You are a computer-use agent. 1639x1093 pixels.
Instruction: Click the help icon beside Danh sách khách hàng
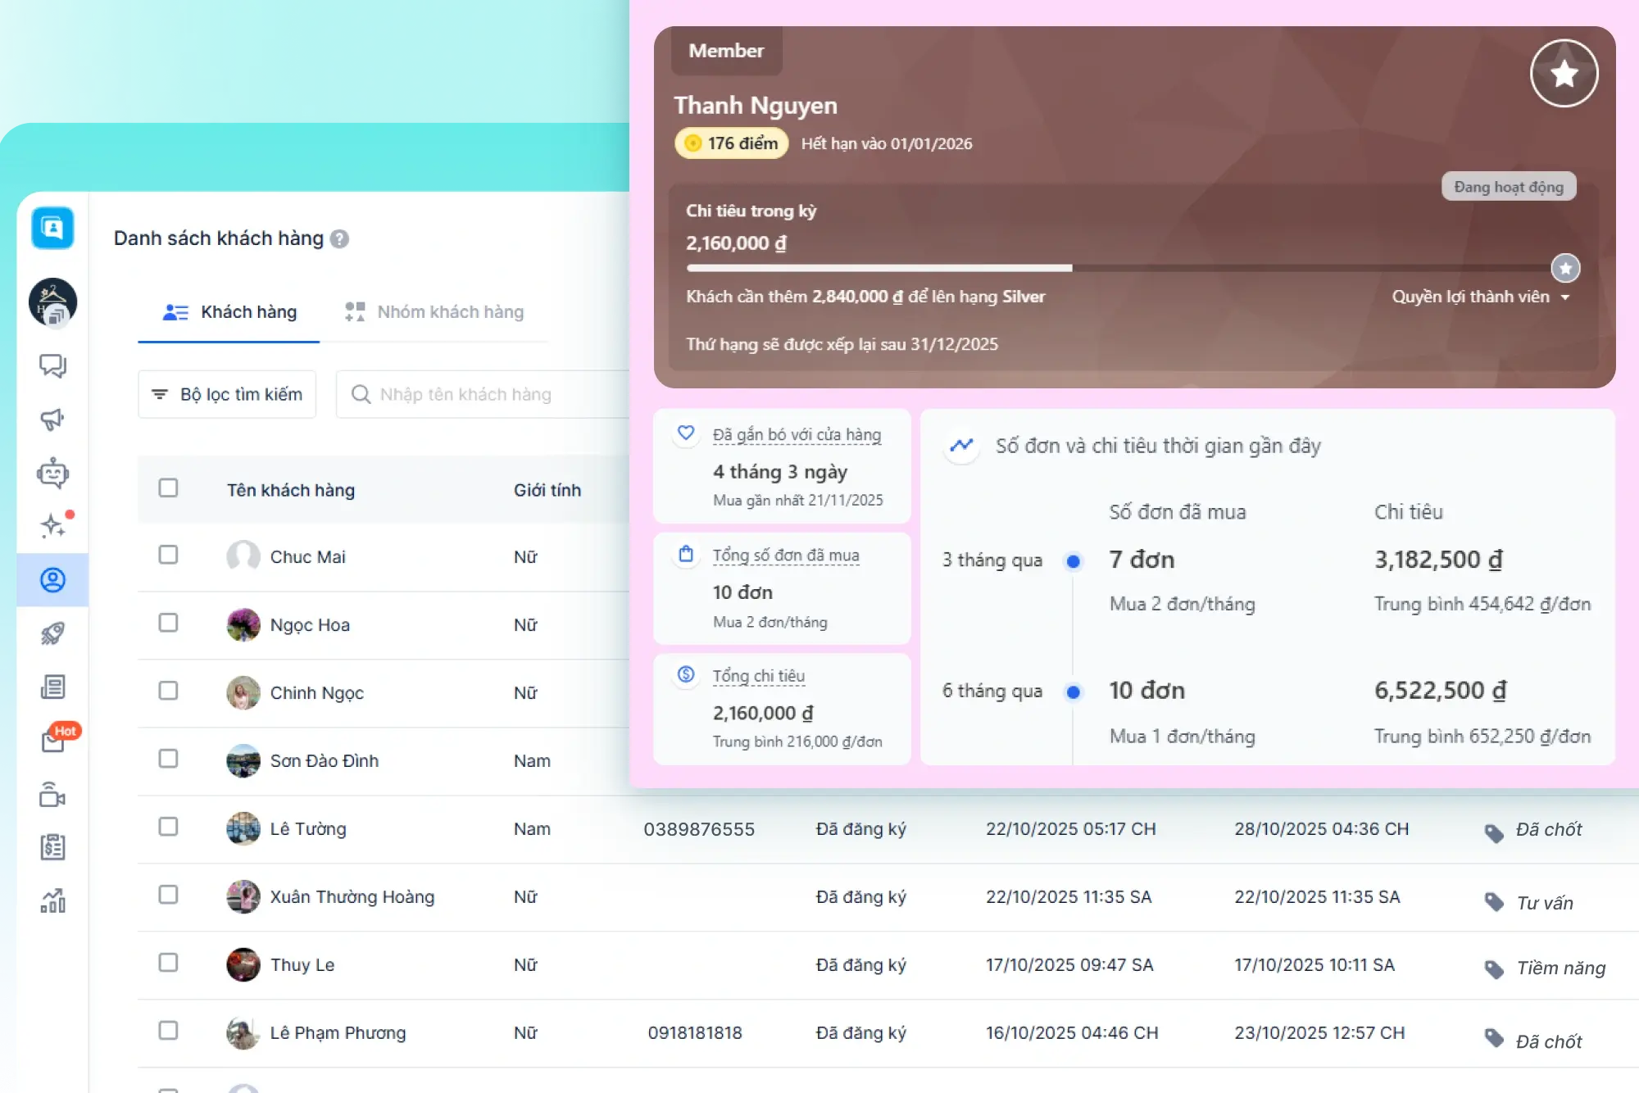point(339,238)
